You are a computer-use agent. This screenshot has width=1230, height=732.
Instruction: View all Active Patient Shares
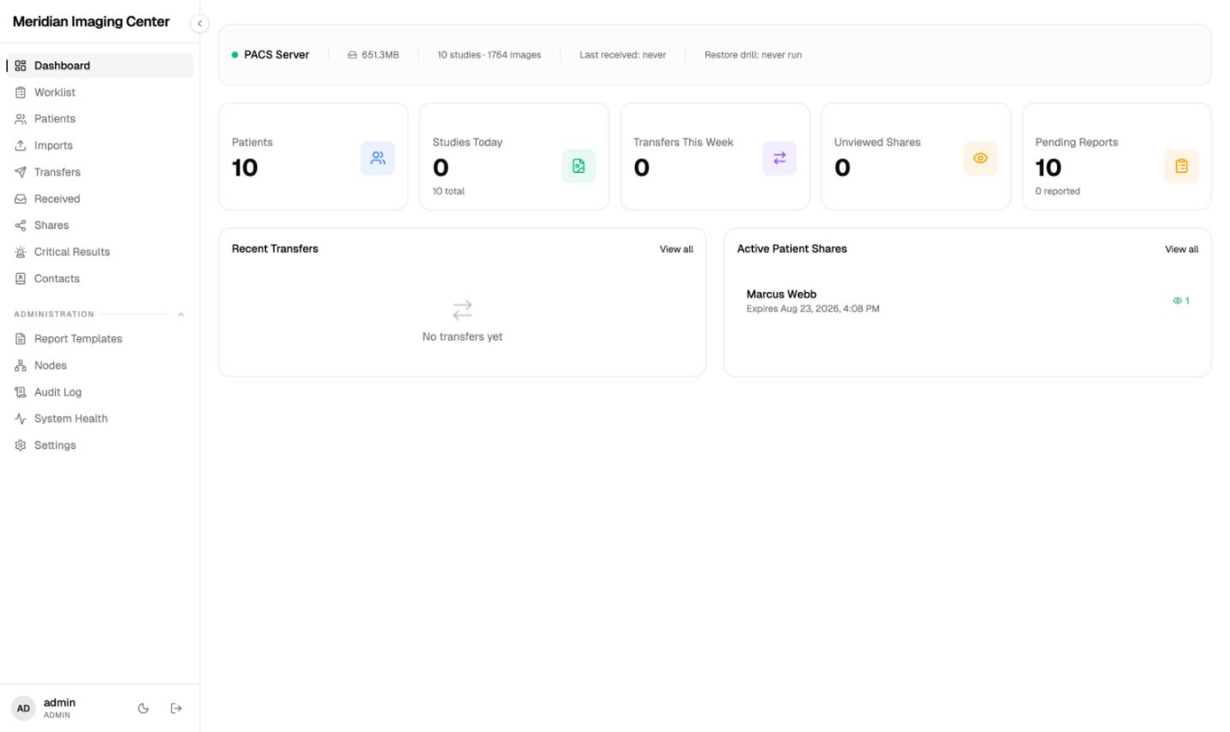click(x=1181, y=249)
